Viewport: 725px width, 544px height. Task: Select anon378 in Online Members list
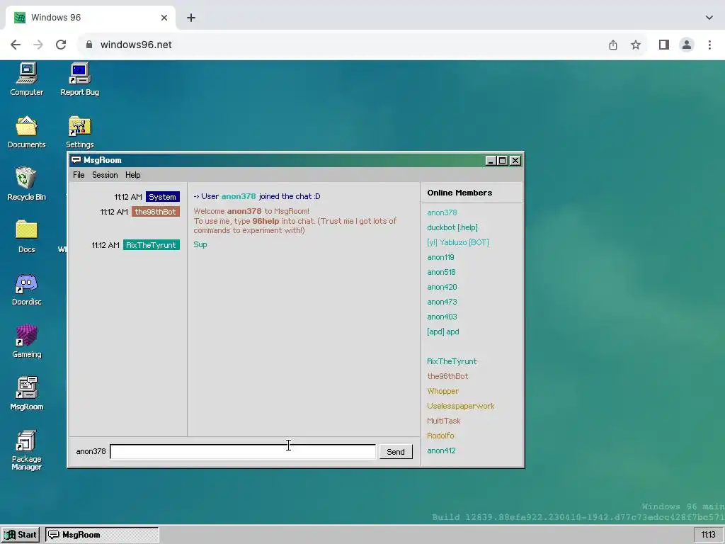pyautogui.click(x=442, y=212)
